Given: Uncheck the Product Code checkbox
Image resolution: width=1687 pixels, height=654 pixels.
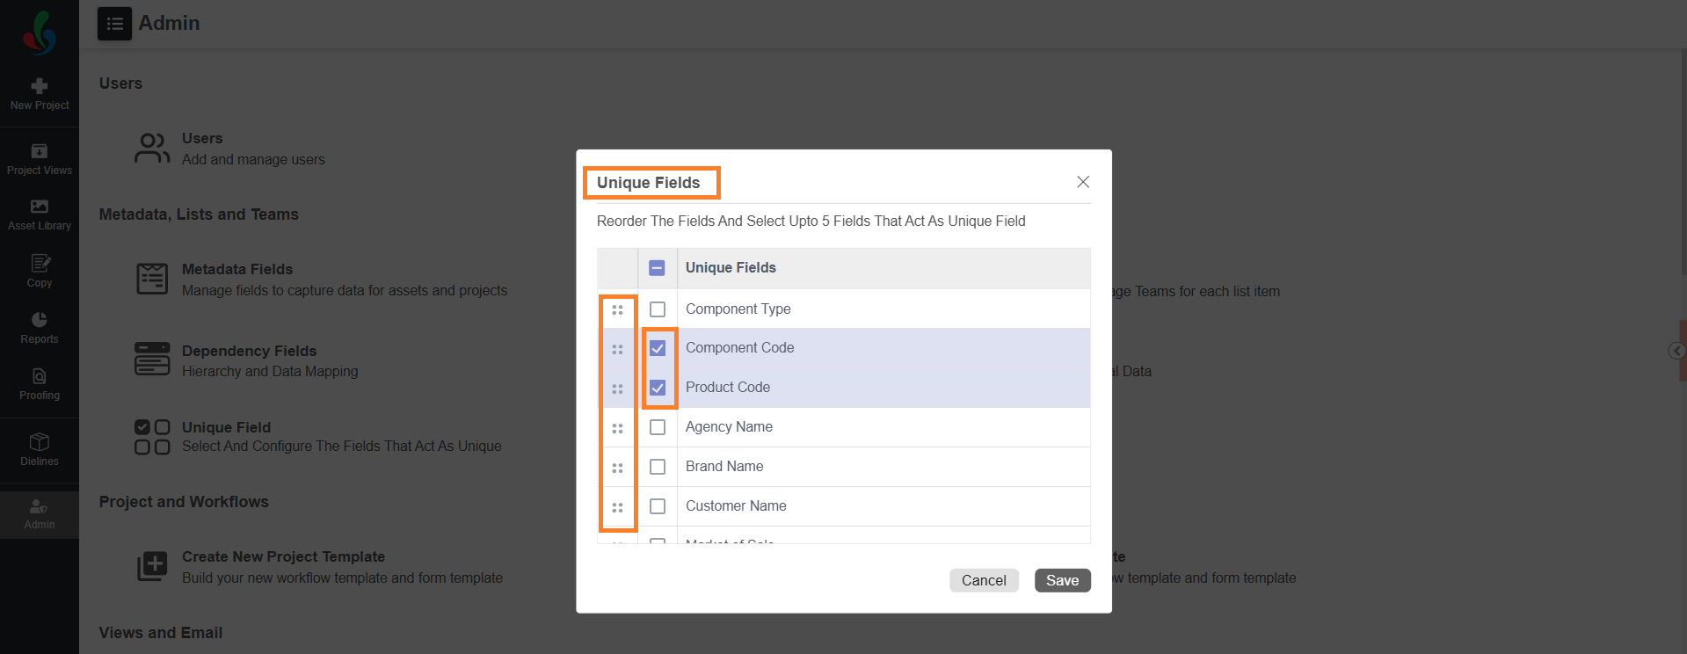Looking at the screenshot, I should tap(658, 388).
